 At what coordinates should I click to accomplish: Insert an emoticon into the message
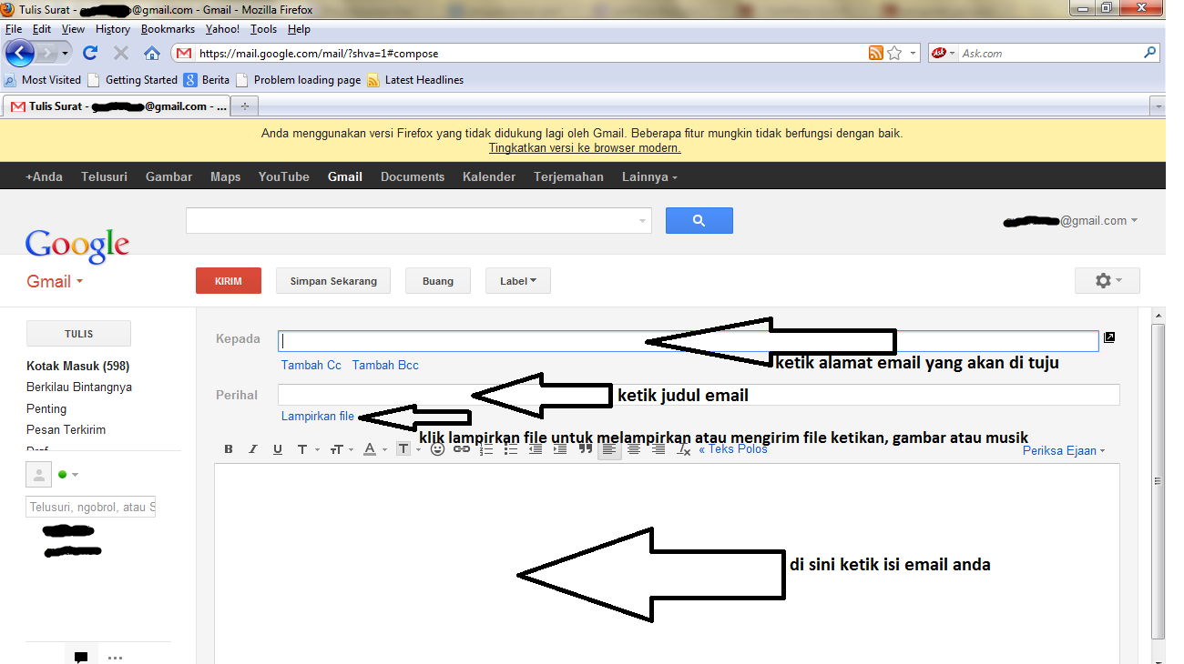tap(437, 449)
